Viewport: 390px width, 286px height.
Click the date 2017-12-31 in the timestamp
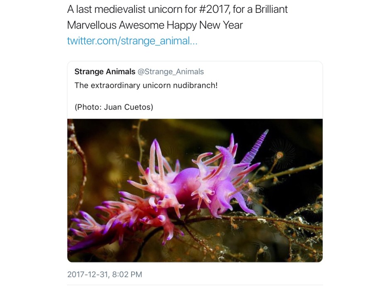click(x=88, y=274)
